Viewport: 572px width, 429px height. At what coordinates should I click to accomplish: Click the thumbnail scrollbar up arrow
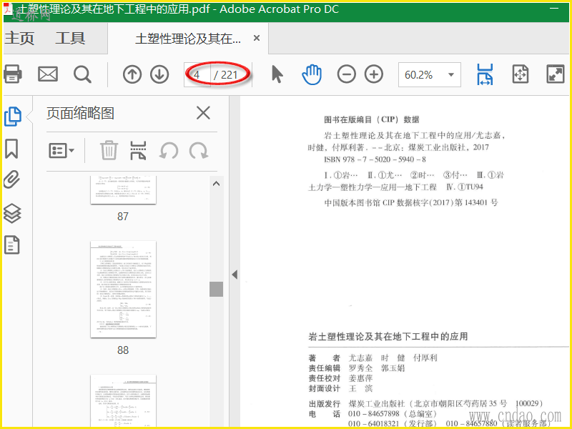pyautogui.click(x=217, y=184)
